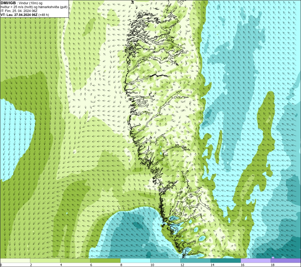Click the '10' label on the wind scale
The image size is (301, 267).
(x=152, y=265)
